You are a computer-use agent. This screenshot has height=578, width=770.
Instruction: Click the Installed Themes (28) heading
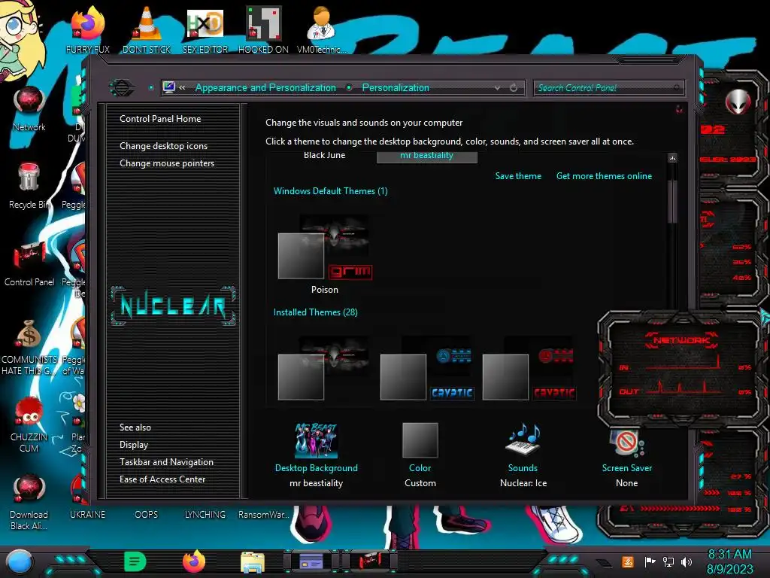point(315,312)
